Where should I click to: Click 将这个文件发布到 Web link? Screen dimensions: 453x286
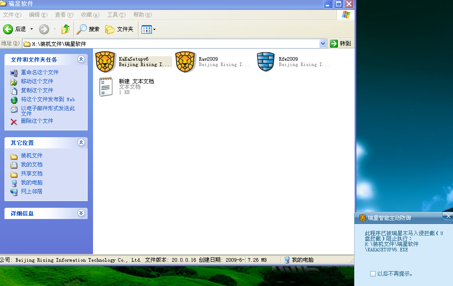pos(48,99)
